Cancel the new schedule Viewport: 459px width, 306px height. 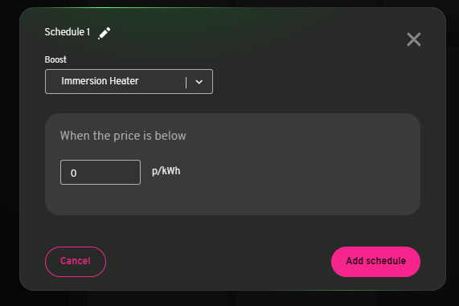click(x=76, y=262)
